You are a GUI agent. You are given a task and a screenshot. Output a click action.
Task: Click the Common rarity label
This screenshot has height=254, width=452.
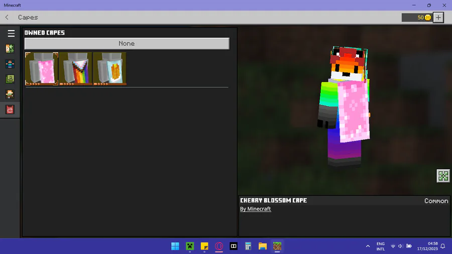click(436, 201)
